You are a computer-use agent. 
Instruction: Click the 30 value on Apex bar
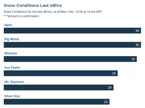(137, 31)
